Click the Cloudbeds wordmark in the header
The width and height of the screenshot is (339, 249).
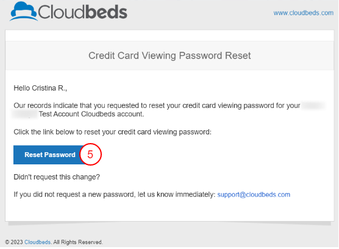[x=82, y=12]
